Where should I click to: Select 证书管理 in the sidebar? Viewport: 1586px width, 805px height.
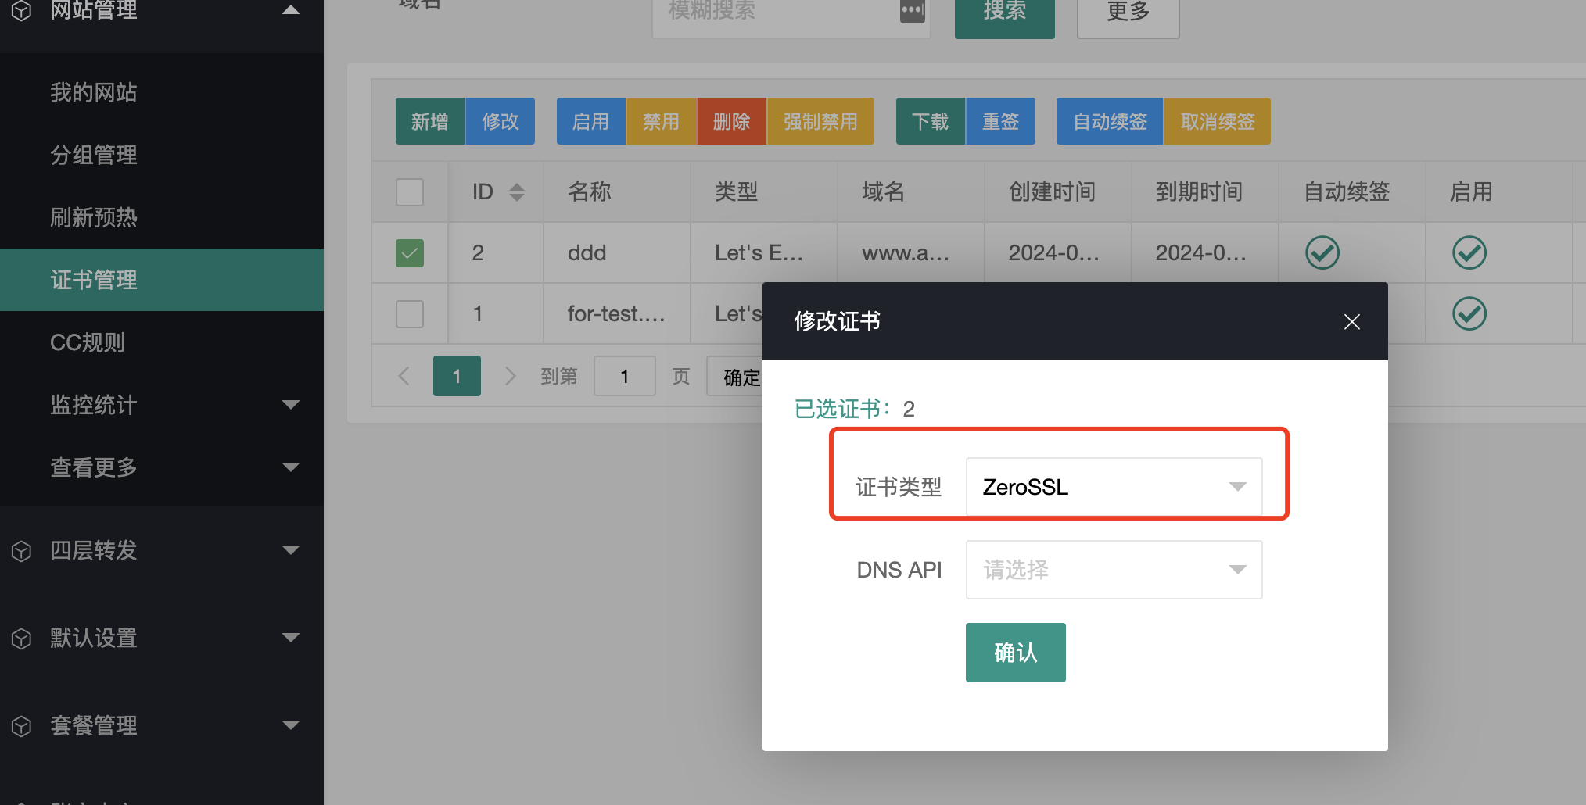(x=93, y=280)
